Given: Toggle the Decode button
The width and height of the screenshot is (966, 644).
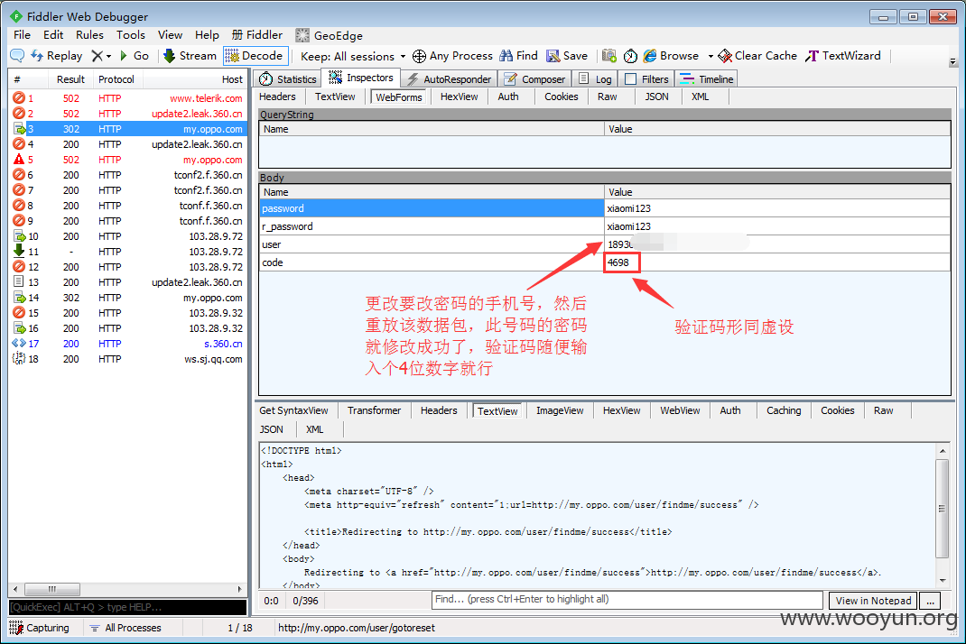Looking at the screenshot, I should pyautogui.click(x=255, y=56).
